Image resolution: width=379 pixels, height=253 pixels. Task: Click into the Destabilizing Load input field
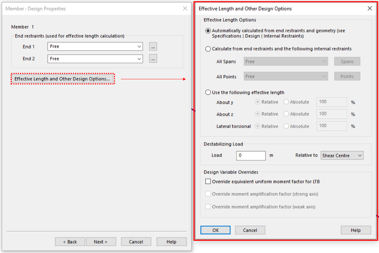[251, 155]
